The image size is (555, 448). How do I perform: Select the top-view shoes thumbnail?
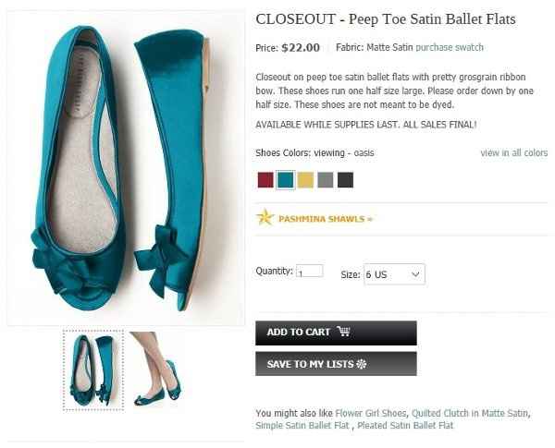click(92, 369)
